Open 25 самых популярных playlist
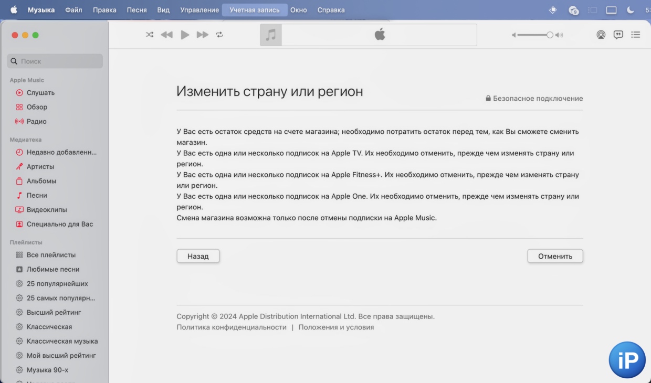 55,298
